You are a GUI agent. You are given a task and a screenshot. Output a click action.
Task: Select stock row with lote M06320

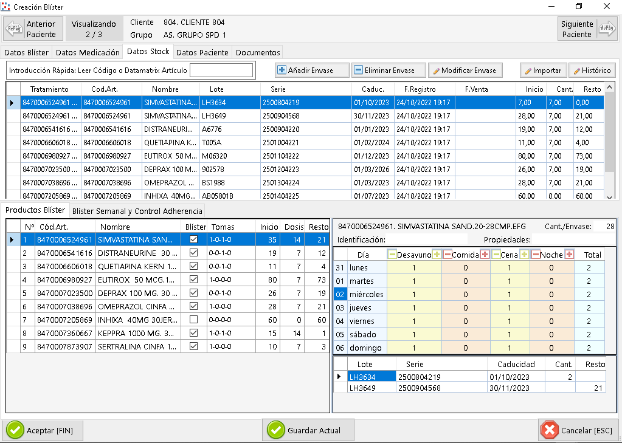tap(305, 156)
